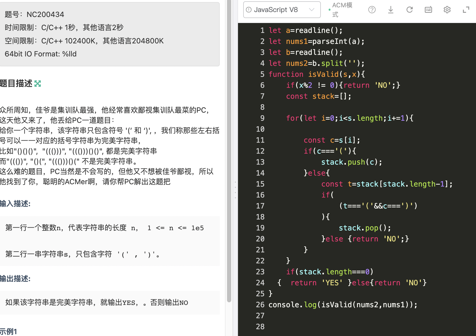
Task: Click the 时间限制 time limit text
Action: [x=64, y=27]
